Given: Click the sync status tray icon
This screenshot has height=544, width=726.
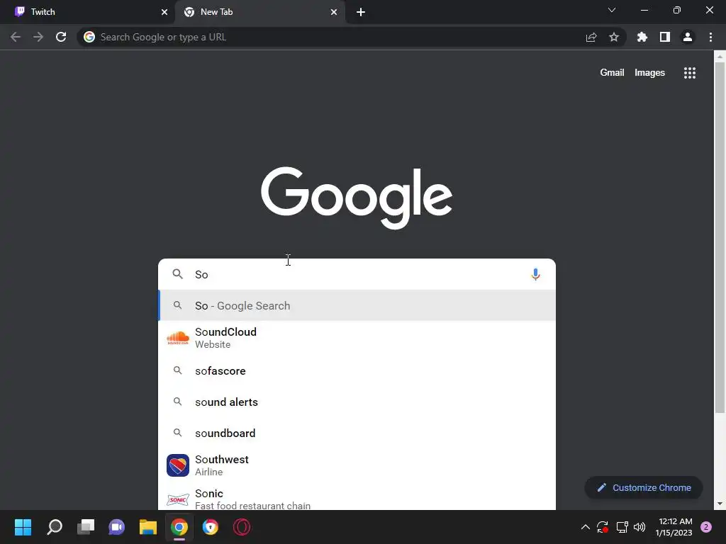Looking at the screenshot, I should pyautogui.click(x=603, y=527).
